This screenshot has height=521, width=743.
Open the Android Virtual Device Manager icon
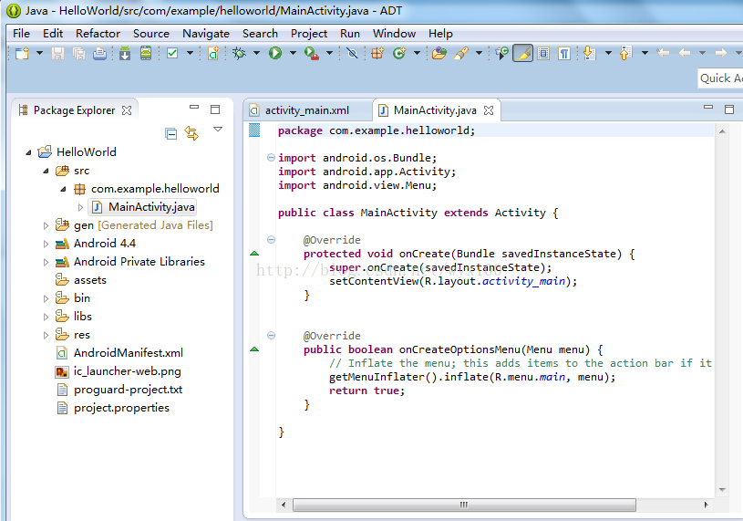coord(146,53)
